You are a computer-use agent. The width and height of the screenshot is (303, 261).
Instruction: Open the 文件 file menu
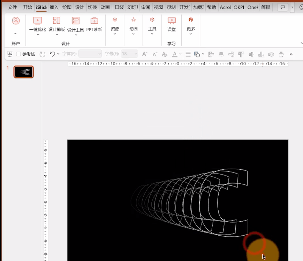[12, 7]
